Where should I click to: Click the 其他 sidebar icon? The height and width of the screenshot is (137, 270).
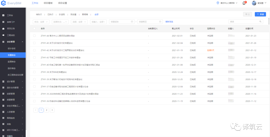tap(3, 124)
